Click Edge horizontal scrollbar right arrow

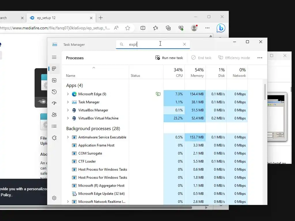[x=206, y=208]
